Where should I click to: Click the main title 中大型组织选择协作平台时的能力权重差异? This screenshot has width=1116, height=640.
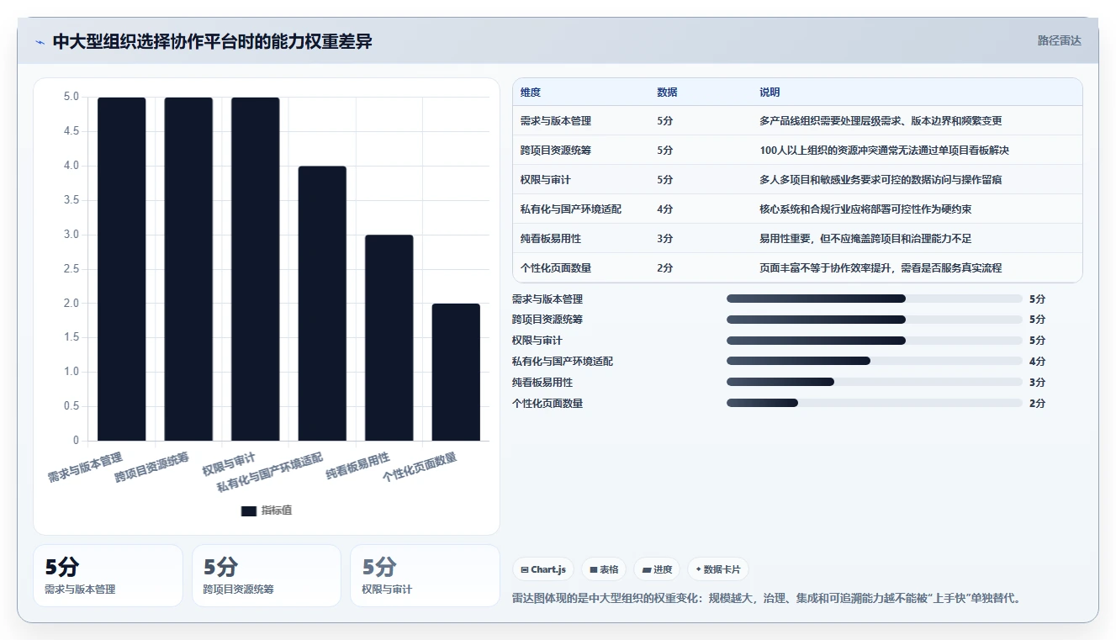[x=212, y=41]
